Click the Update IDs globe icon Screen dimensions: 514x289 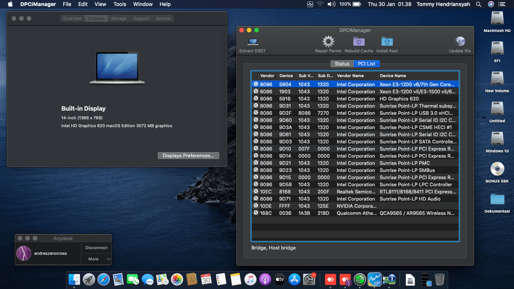pos(459,41)
